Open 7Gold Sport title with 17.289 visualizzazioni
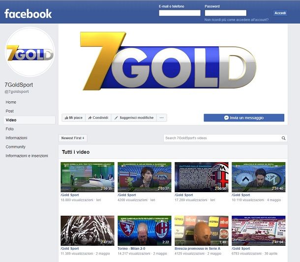Image resolution: width=300 pixels, height=262 pixels. point(184,195)
